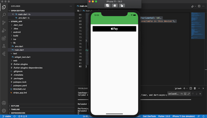Image resolution: width=207 pixels, height=118 pixels.
Task: Open widget_test.dart file
Action: [22, 57]
